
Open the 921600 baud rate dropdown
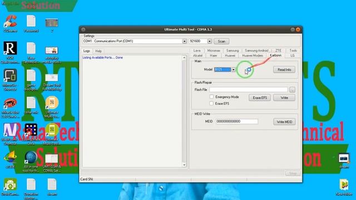pyautogui.click(x=209, y=41)
